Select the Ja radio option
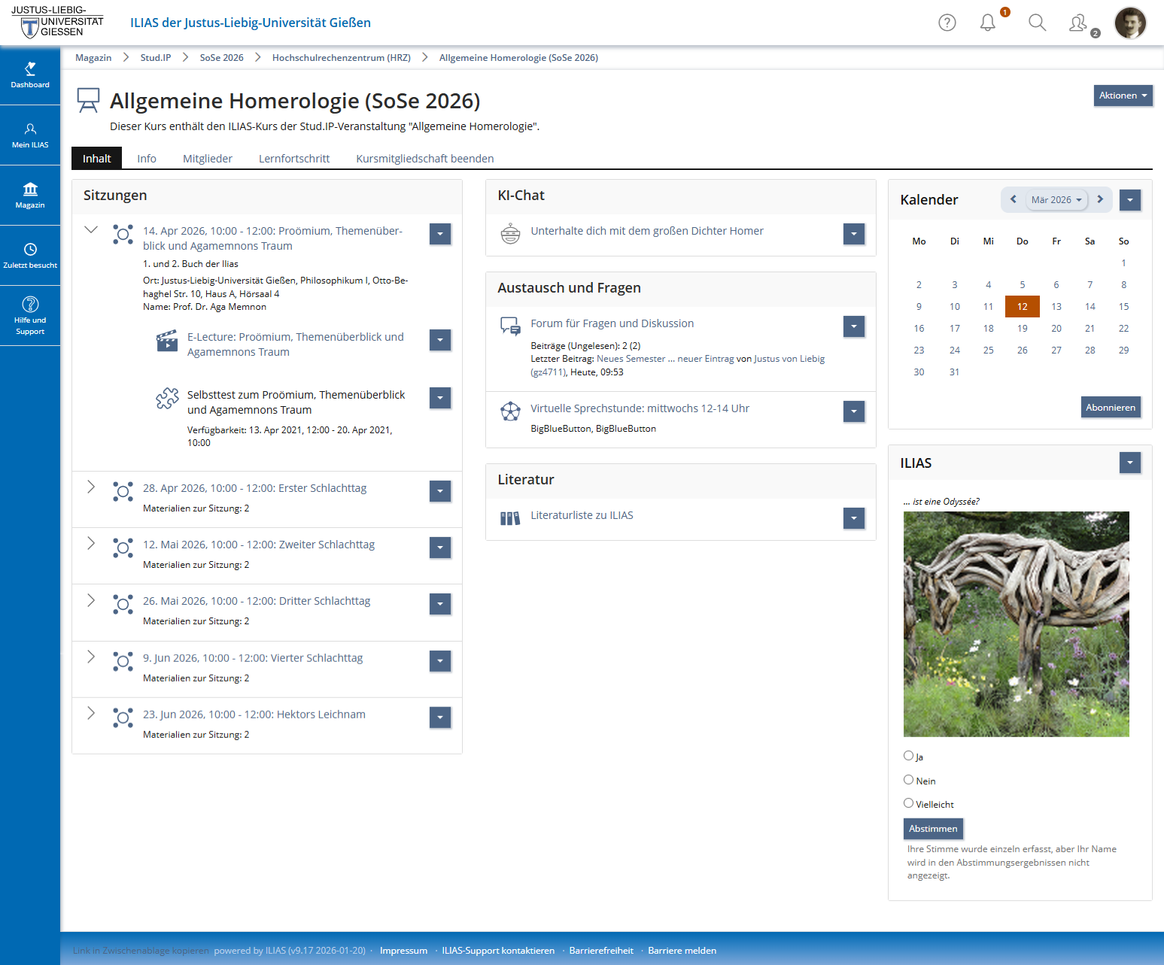The width and height of the screenshot is (1164, 965). tap(908, 756)
